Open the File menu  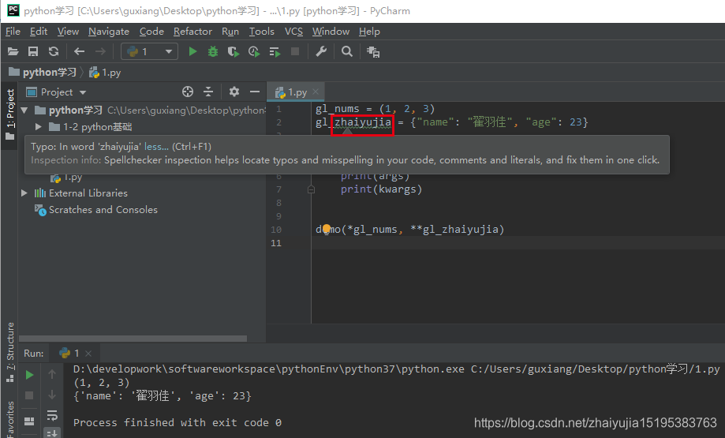13,32
